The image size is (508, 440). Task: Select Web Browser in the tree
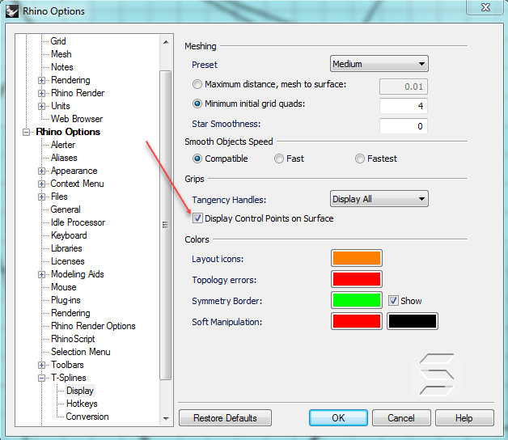click(77, 119)
